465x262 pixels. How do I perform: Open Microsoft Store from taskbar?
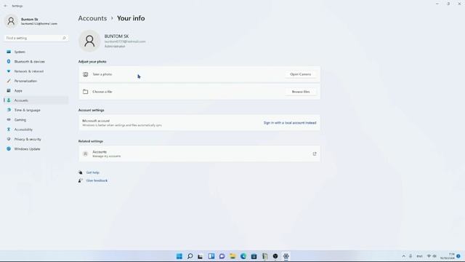click(254, 256)
